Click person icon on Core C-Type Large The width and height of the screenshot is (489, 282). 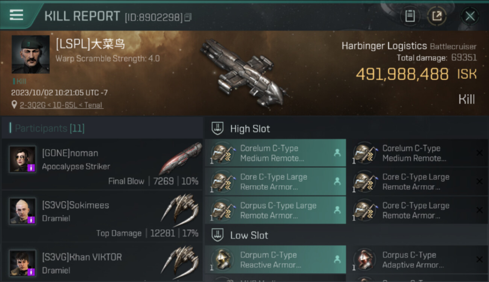(337, 182)
